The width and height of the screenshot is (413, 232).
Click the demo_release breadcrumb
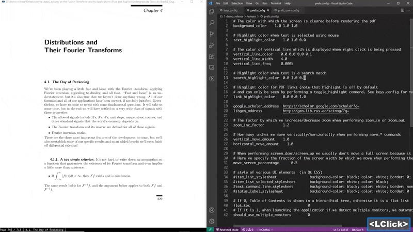(x=234, y=17)
